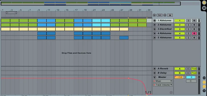Image resolution: width=207 pixels, height=96 pixels.
Task: Solo track 1 Abletunes
Action: coord(188,20)
